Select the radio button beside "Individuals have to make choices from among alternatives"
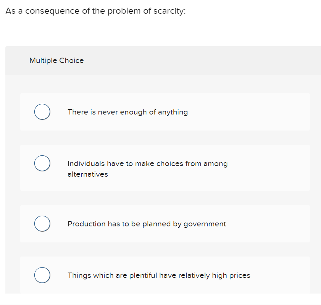This screenshot has width=321, height=305. [42, 163]
